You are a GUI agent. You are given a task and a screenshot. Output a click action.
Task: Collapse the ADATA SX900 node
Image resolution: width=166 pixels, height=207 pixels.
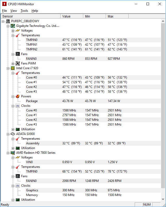[x=8, y=134]
